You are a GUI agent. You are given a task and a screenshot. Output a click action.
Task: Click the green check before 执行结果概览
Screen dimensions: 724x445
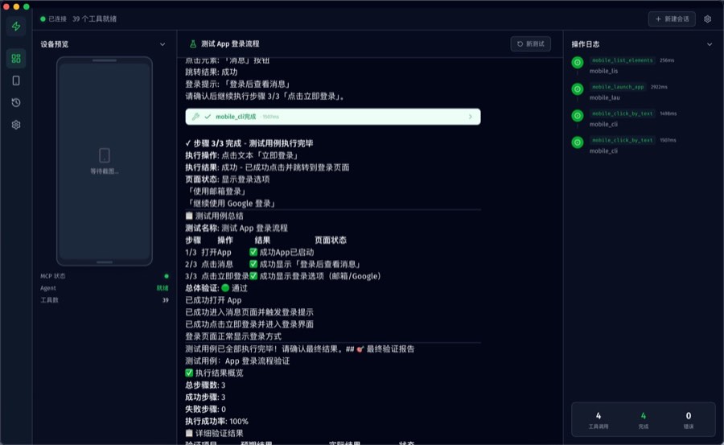coord(189,373)
